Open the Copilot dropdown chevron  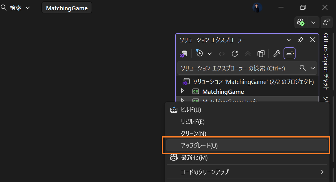pyautogui.click(x=313, y=22)
